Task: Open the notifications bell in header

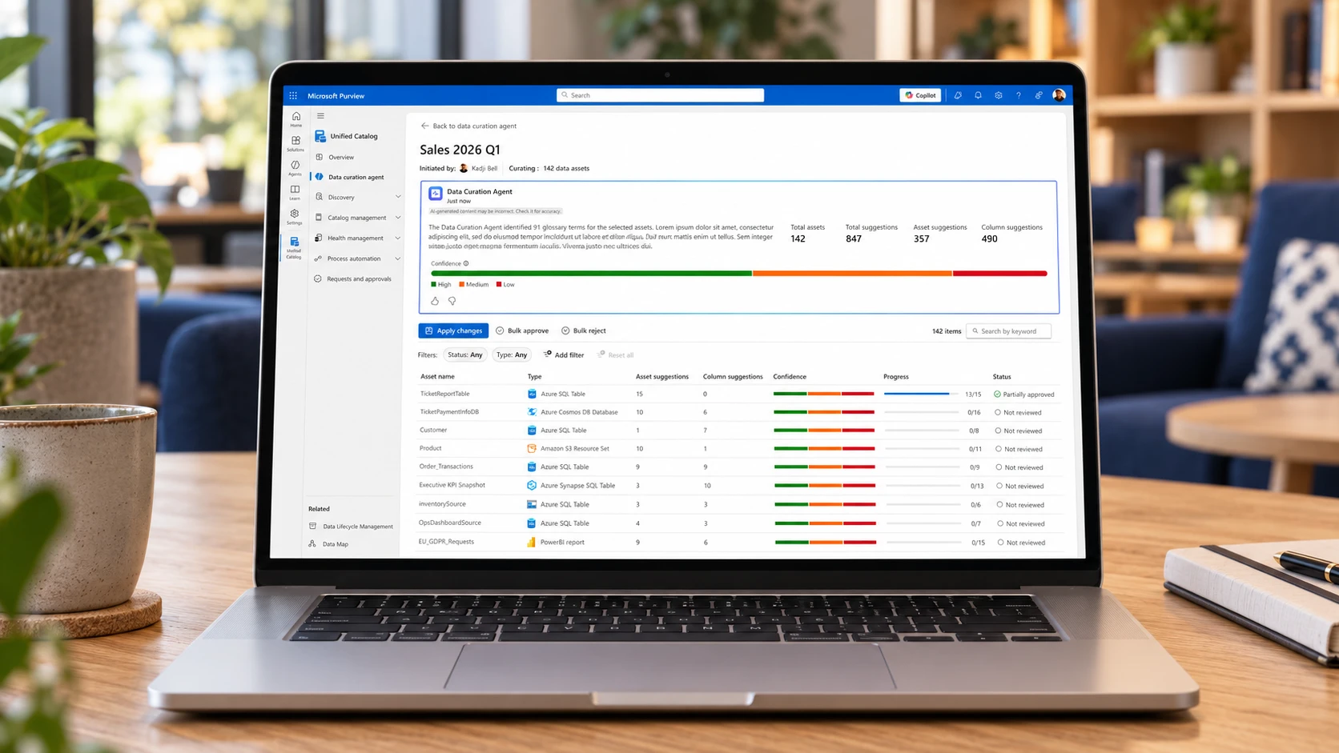Action: coord(978,95)
